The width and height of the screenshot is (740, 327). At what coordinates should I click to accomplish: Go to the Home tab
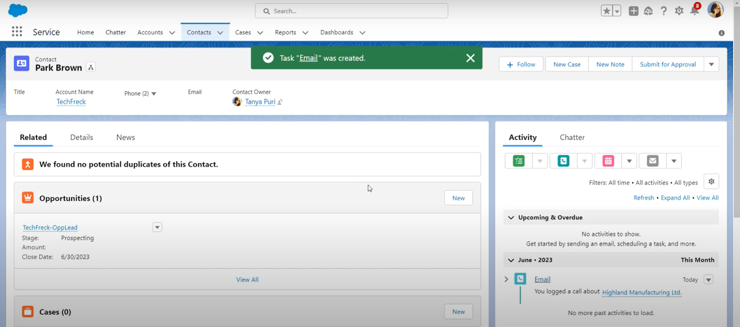(86, 32)
